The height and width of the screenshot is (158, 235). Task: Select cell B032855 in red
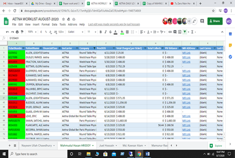point(17,62)
